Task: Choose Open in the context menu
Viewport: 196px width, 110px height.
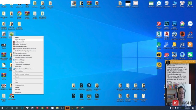Action: pyautogui.click(x=17, y=37)
